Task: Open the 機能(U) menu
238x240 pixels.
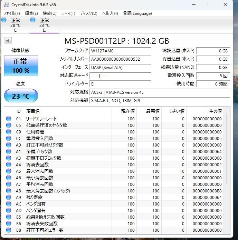Action: pyautogui.click(x=50, y=13)
